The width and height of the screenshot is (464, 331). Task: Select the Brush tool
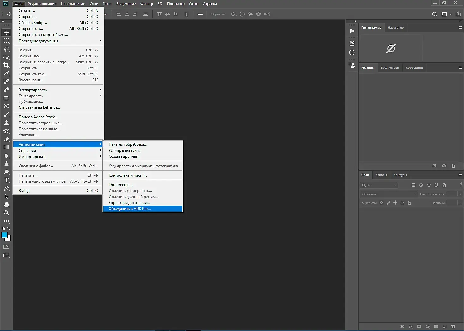point(6,114)
